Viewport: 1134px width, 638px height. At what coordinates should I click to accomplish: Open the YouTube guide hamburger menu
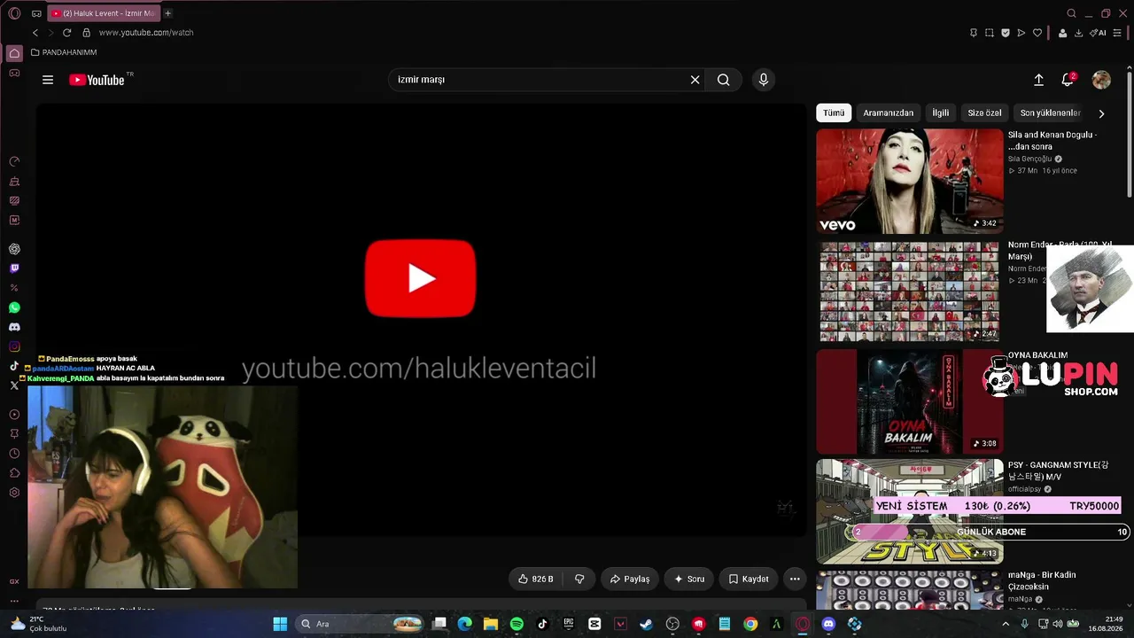(x=48, y=80)
